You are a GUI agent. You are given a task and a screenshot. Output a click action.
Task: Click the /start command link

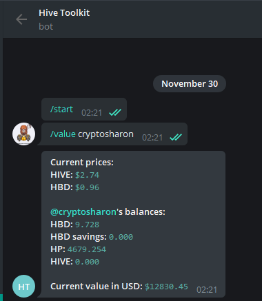click(61, 110)
